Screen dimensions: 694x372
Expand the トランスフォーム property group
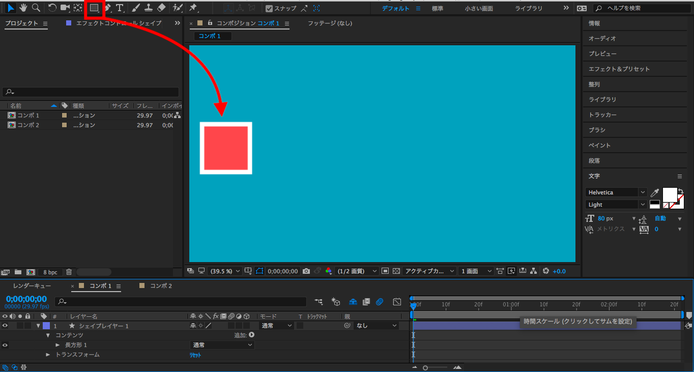[x=48, y=355]
